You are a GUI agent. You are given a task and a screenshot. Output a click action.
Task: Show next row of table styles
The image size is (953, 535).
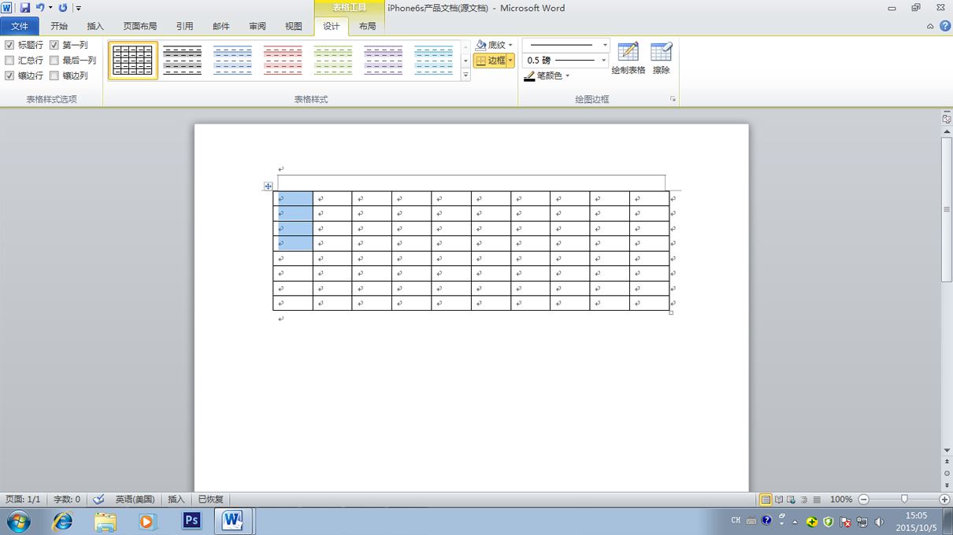pyautogui.click(x=465, y=61)
